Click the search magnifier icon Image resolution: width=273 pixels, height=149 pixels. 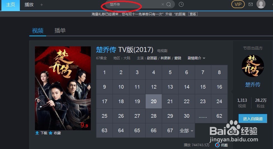pos(168,4)
